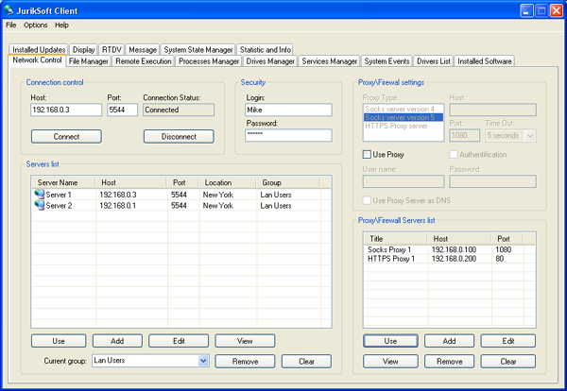This screenshot has width=567, height=391.
Task: Open the Help menu
Action: point(61,25)
